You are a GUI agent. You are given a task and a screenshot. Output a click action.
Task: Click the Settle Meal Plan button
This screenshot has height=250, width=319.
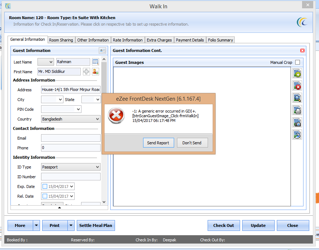point(96,225)
